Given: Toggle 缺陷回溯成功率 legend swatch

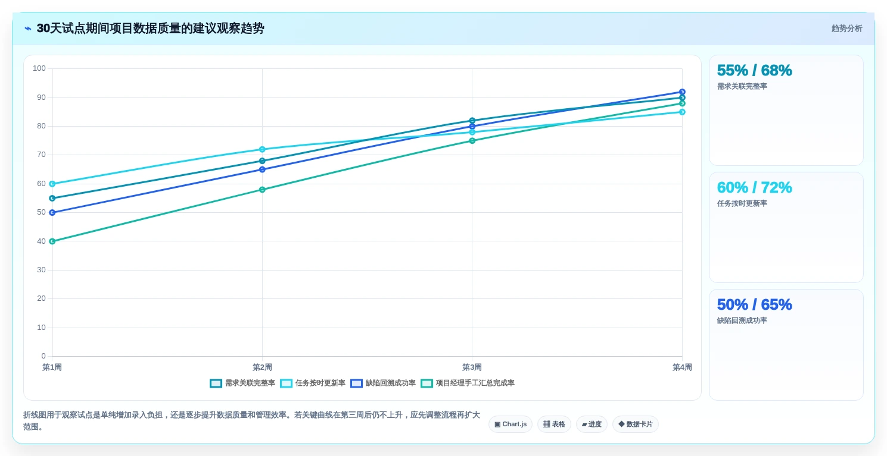Looking at the screenshot, I should 356,383.
